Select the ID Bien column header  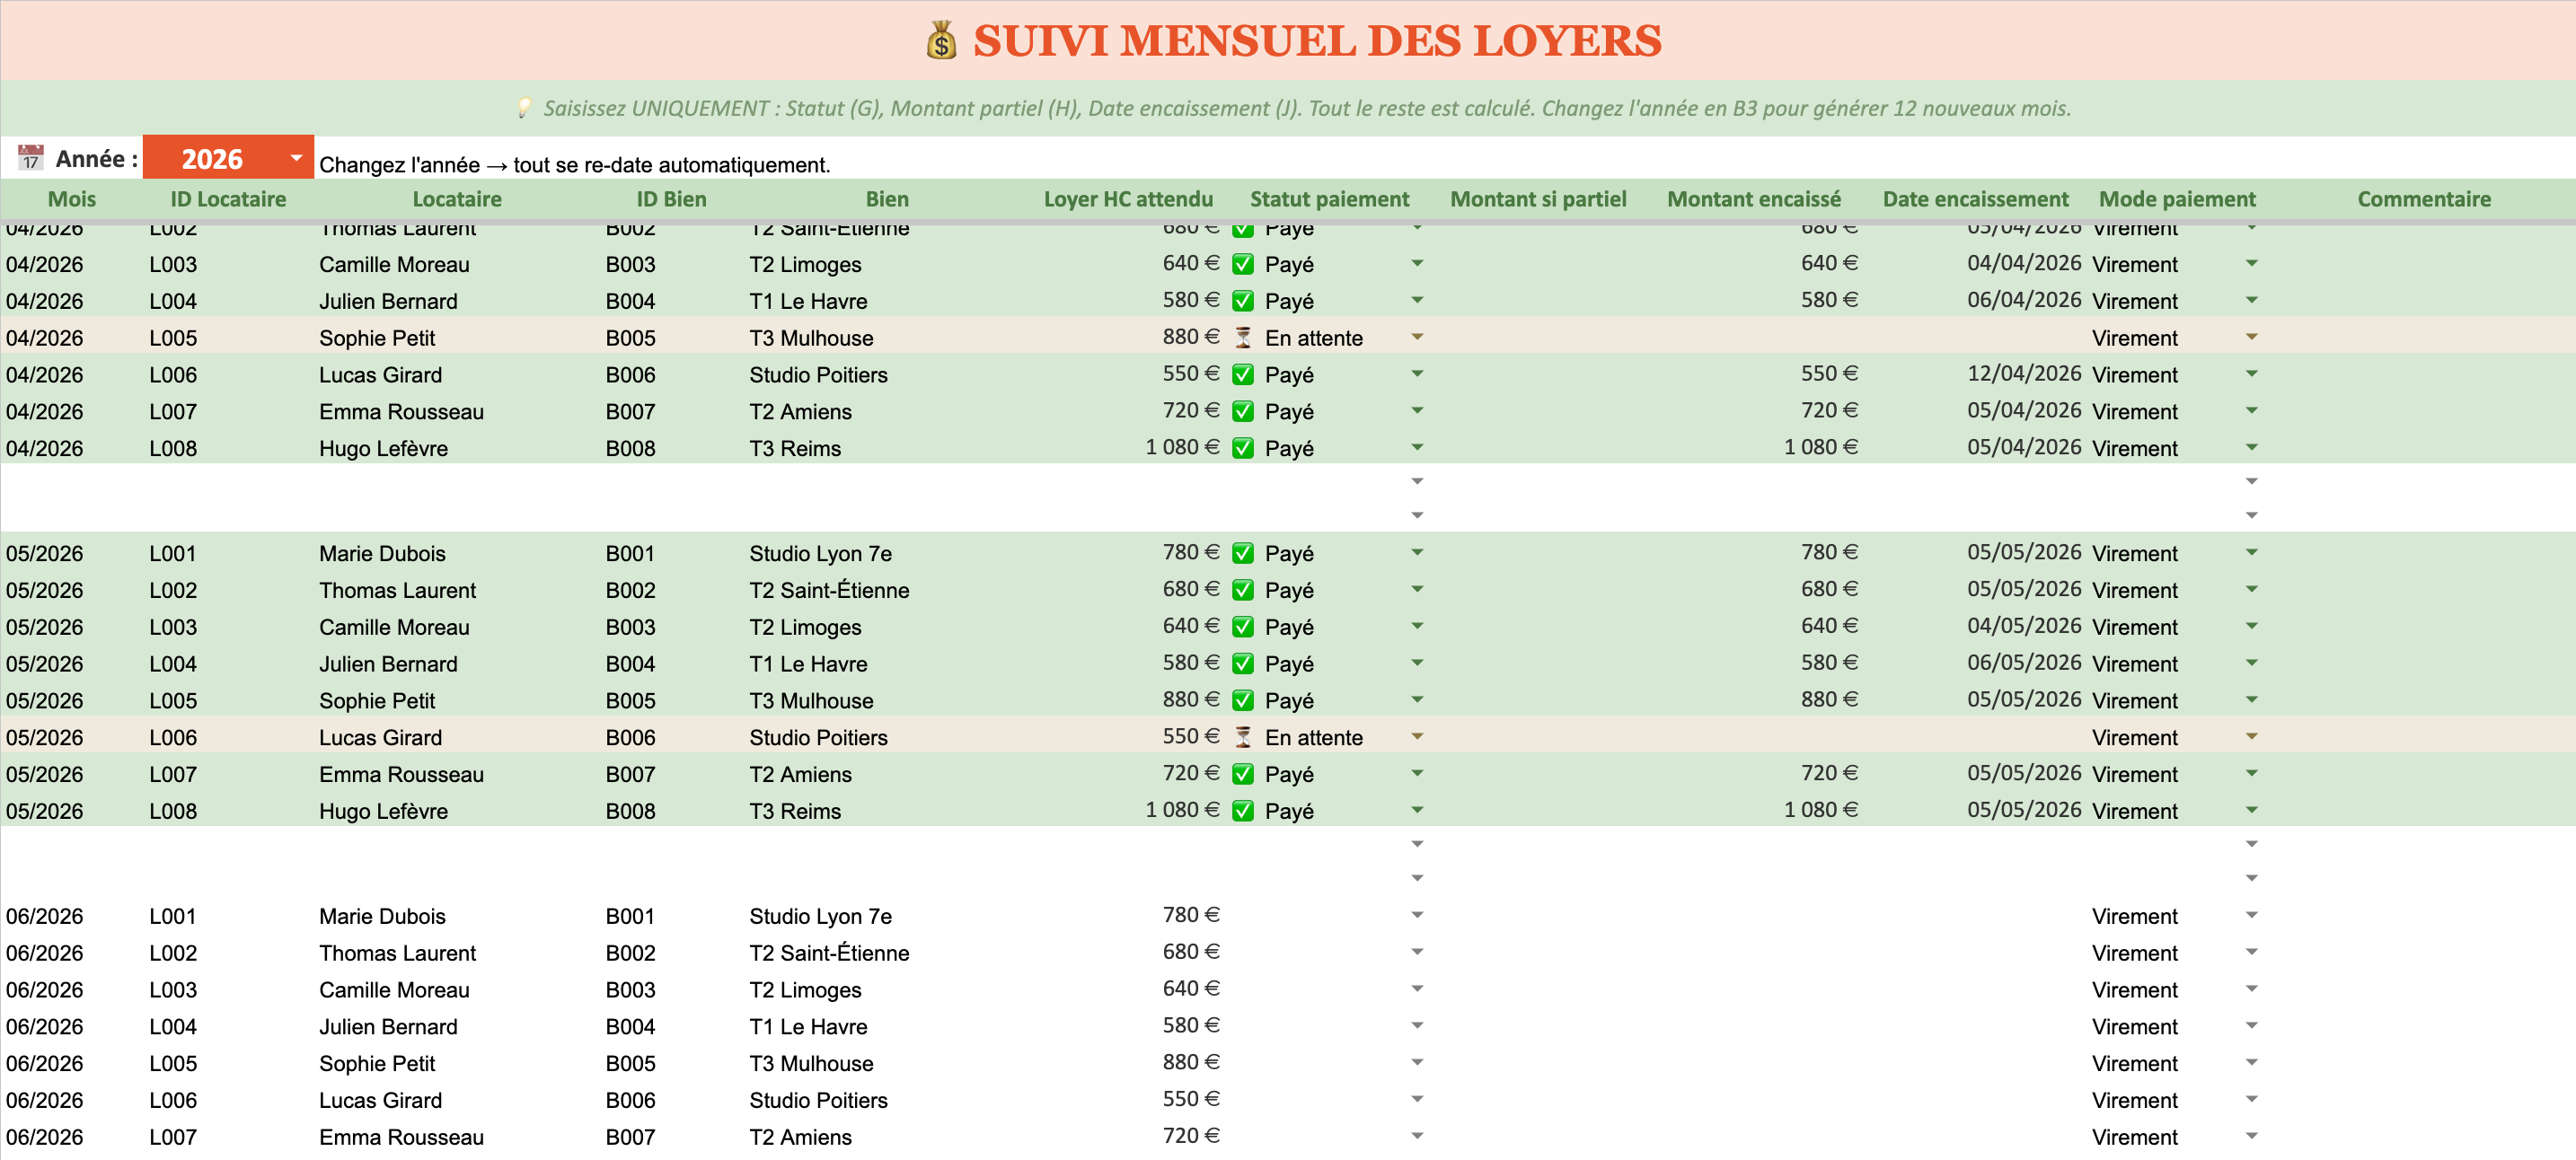coord(671,199)
